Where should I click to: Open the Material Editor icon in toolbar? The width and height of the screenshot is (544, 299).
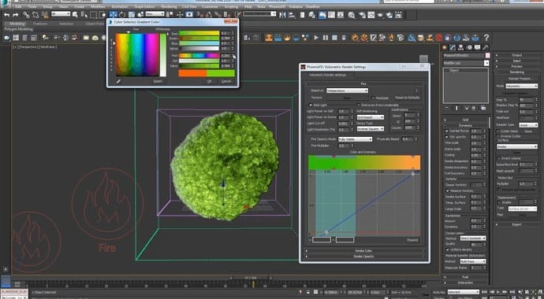(x=352, y=14)
